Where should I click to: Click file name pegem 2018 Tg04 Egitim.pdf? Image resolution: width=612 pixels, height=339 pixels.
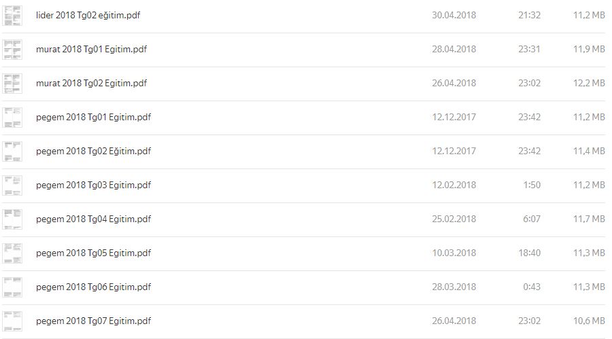(93, 219)
